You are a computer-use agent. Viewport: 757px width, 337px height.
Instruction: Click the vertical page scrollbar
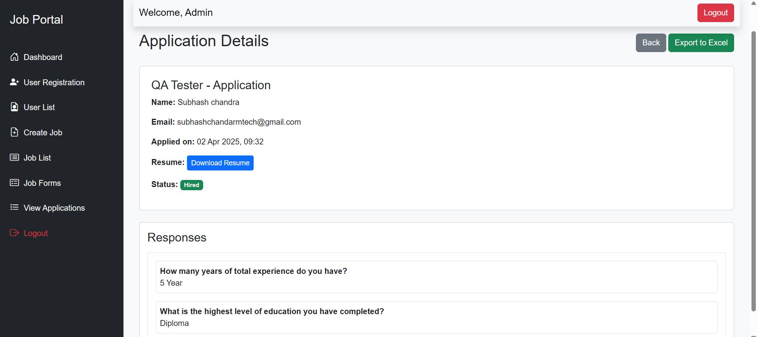tap(753, 170)
